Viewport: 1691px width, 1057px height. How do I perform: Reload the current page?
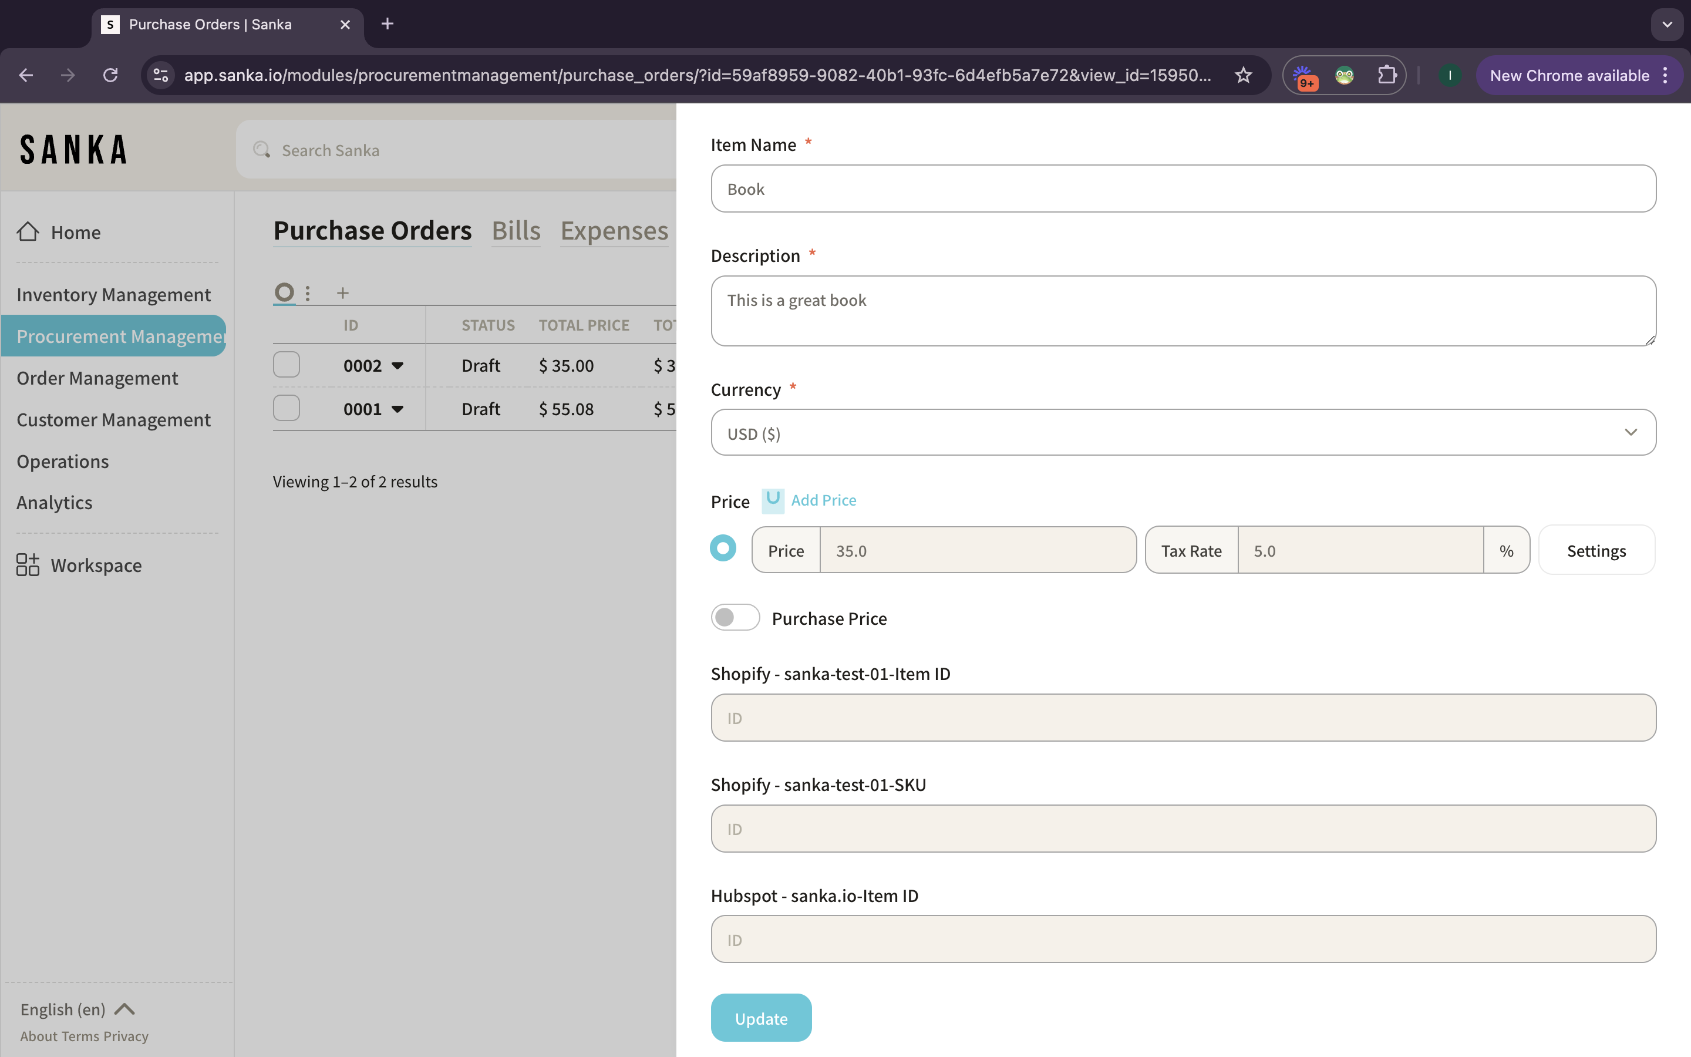click(110, 76)
